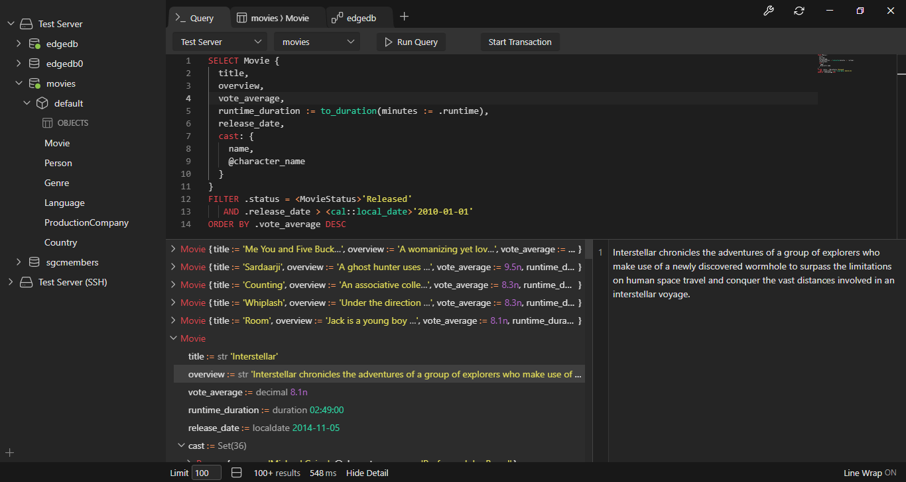Click the Start Transaction button
Image resolution: width=906 pixels, height=482 pixels.
520,42
